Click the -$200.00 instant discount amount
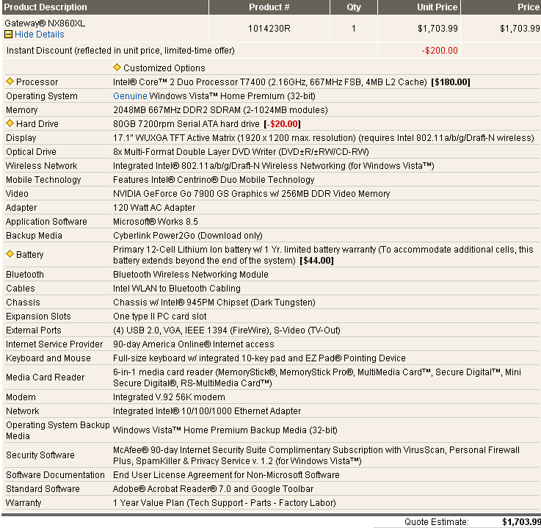The height and width of the screenshot is (528, 541). 440,51
